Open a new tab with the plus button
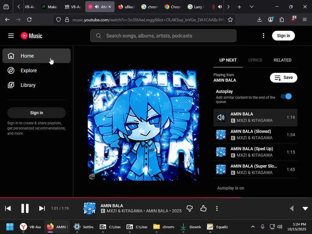This screenshot has width=312, height=234. (x=239, y=7)
